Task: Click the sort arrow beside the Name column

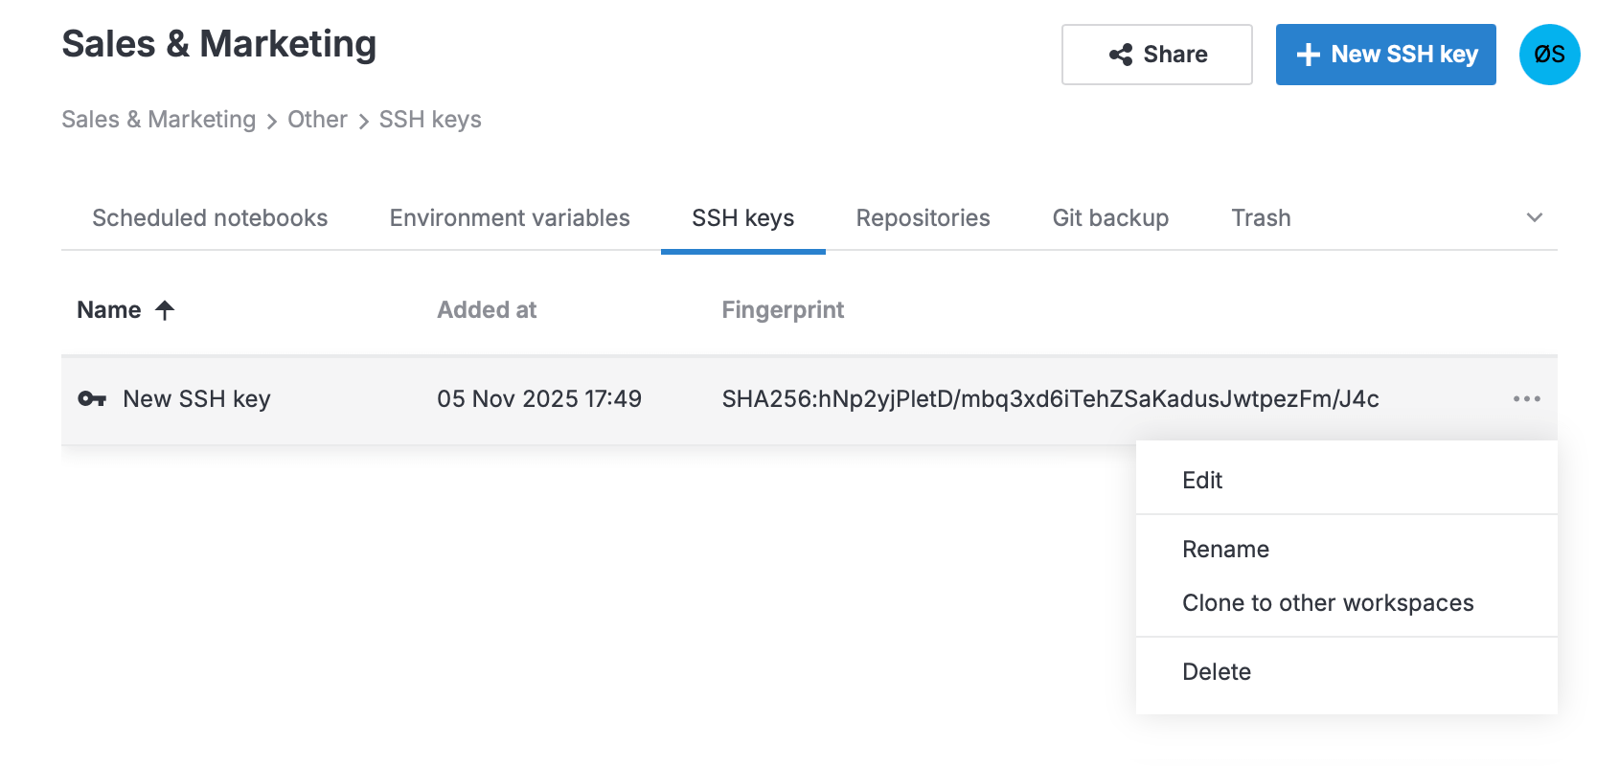Action: pyautogui.click(x=165, y=309)
